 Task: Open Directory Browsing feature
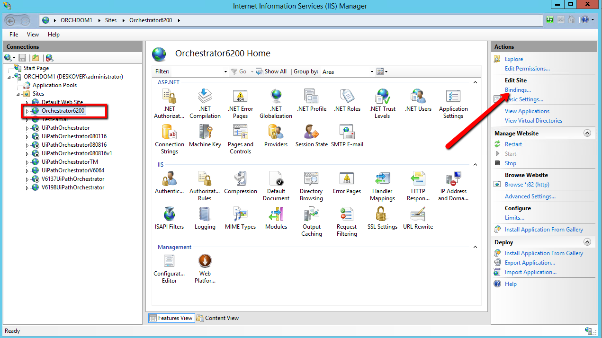pyautogui.click(x=311, y=186)
